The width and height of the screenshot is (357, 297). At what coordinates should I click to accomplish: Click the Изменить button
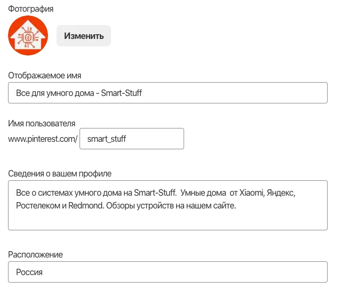(x=84, y=36)
